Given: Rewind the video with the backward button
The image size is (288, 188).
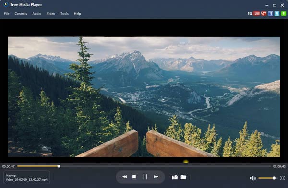Looking at the screenshot, I should tap(124, 177).
